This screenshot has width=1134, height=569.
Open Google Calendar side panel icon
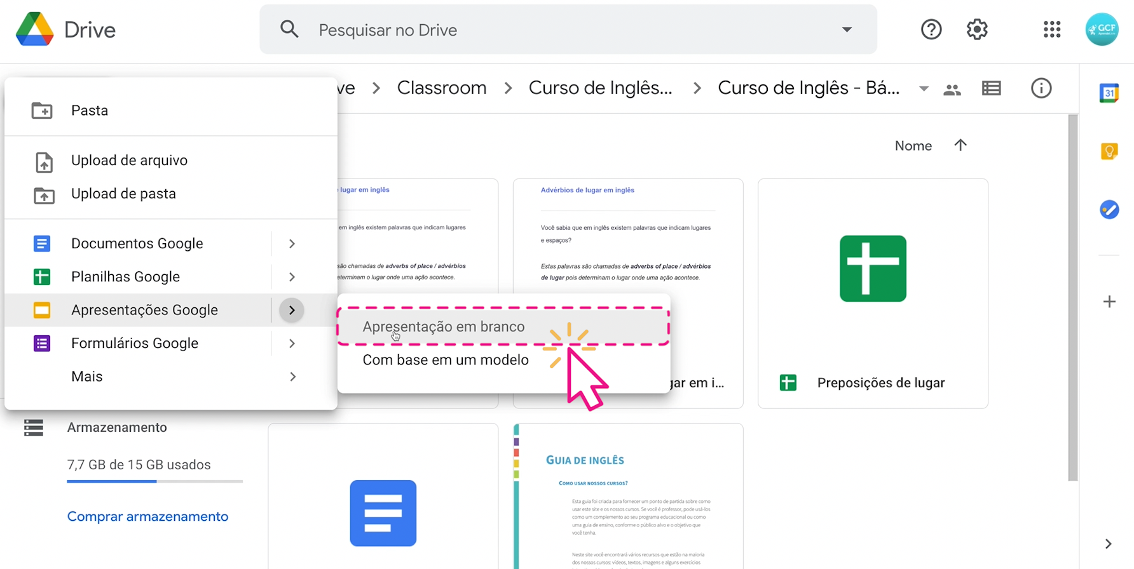(x=1109, y=93)
